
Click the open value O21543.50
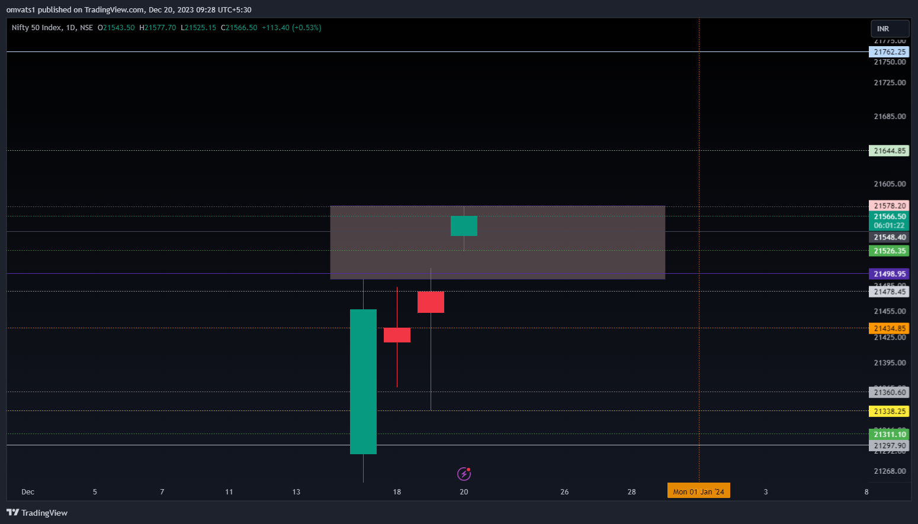click(116, 28)
